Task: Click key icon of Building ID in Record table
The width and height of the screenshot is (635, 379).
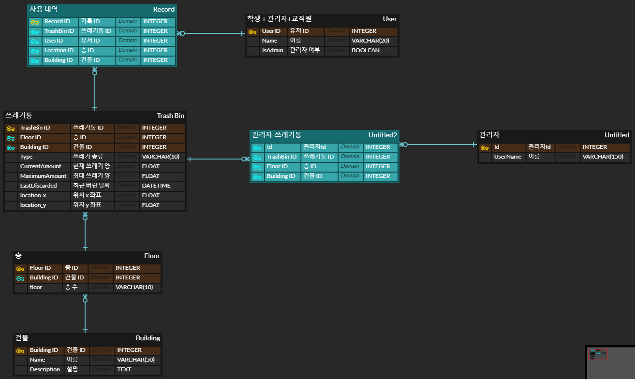Action: coord(34,61)
